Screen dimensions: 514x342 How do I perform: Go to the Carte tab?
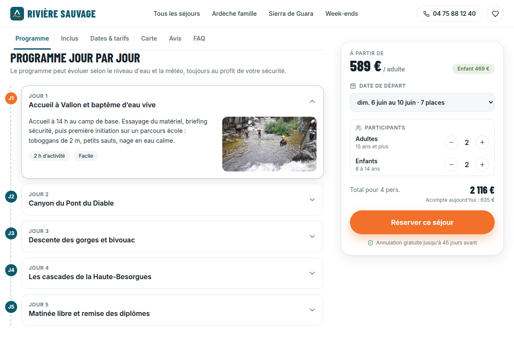pyautogui.click(x=149, y=38)
